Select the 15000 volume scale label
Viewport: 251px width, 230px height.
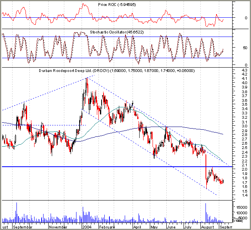[242, 207]
